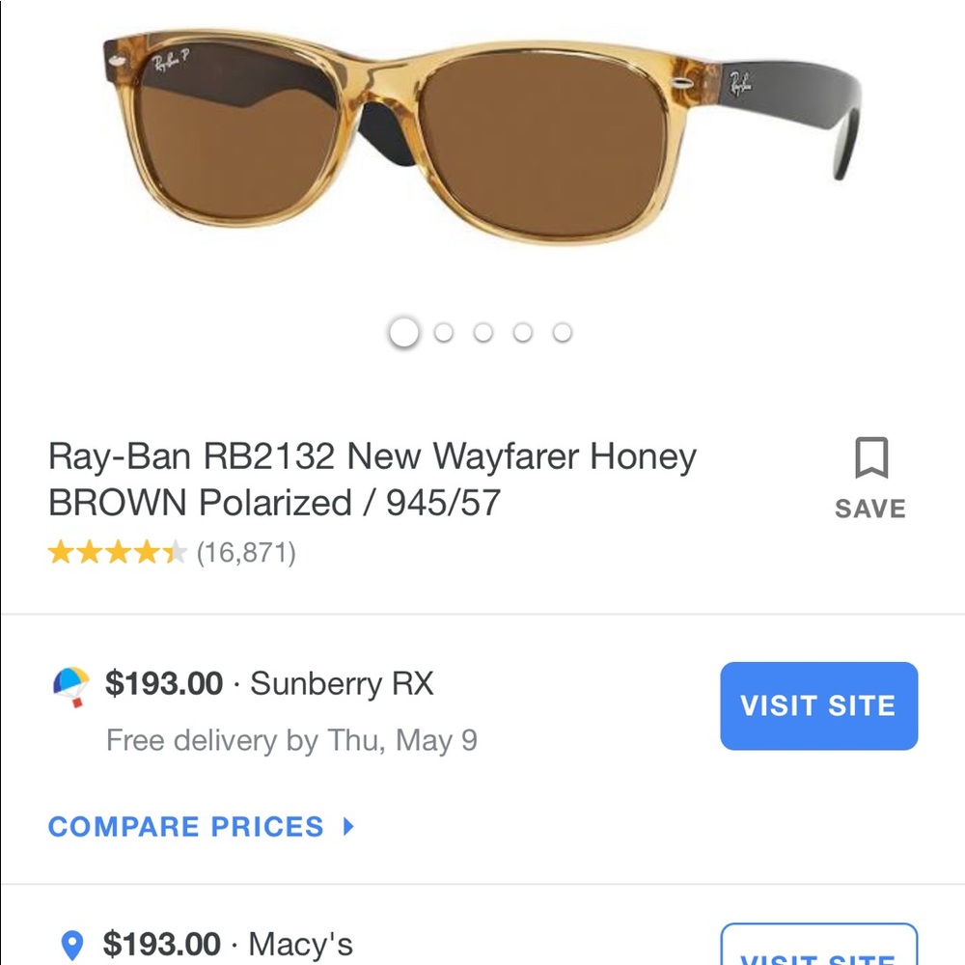Screen dimensions: 965x965
Task: Select the last carousel dot
Action: 563,332
